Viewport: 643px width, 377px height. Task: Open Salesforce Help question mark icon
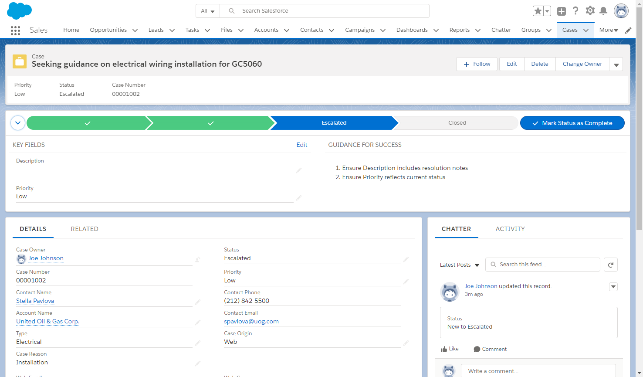(x=575, y=10)
